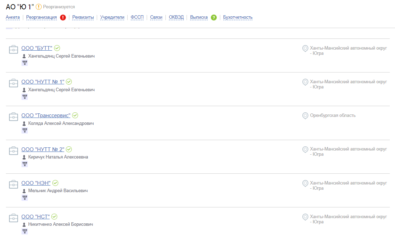Click the ОКВЭД navigation link
The width and height of the screenshot is (395, 240).
176,17
